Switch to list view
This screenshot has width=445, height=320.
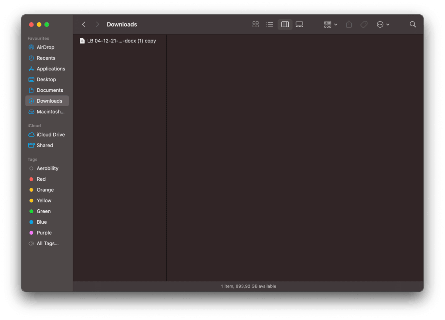click(x=270, y=24)
